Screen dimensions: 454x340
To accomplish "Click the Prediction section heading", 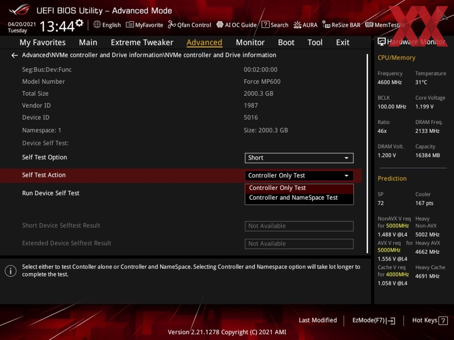I will click(x=392, y=179).
